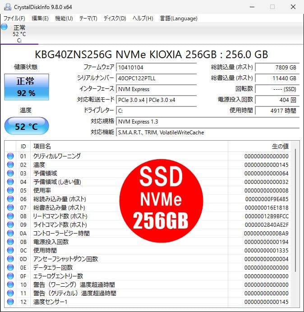
Task: Click the 正常 92 % health status button
Action: click(27, 87)
